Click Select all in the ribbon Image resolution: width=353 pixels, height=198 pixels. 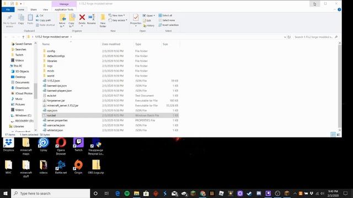point(165,15)
